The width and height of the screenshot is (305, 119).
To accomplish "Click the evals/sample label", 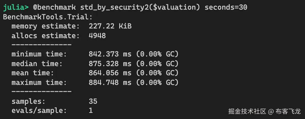I will [x=39, y=111].
